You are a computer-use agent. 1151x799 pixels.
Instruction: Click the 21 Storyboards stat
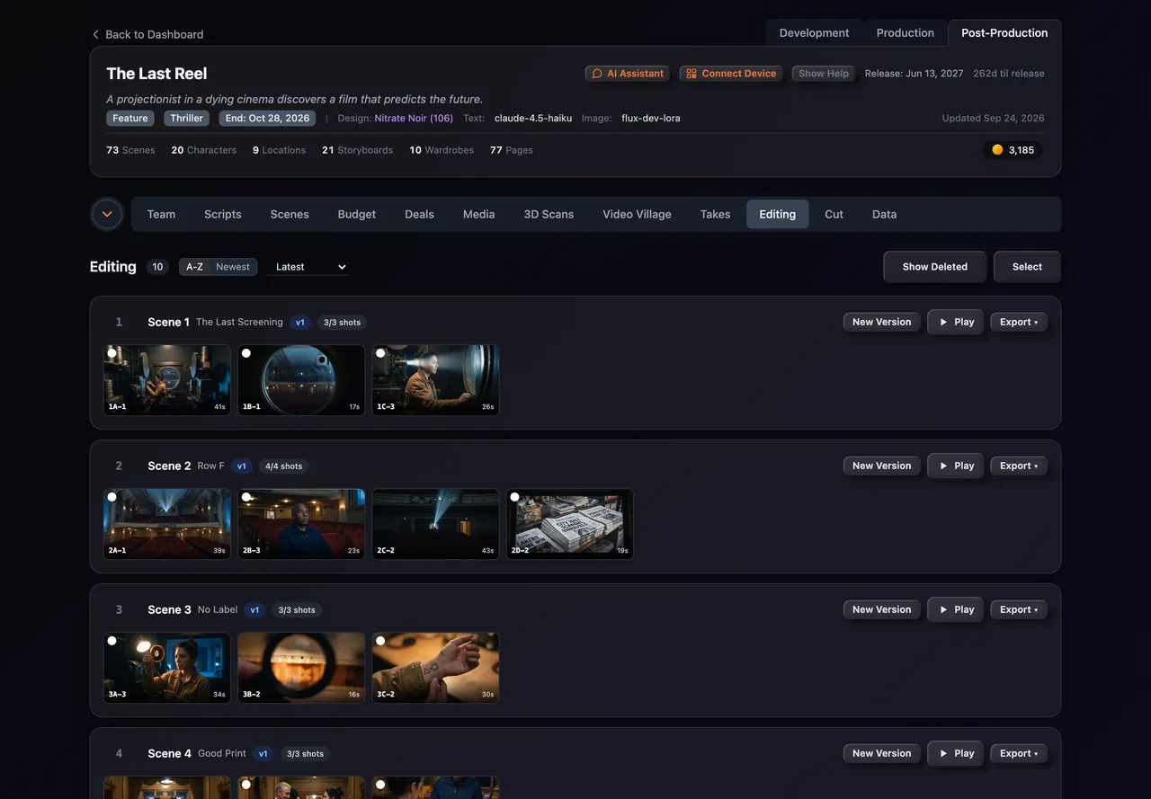pos(357,150)
